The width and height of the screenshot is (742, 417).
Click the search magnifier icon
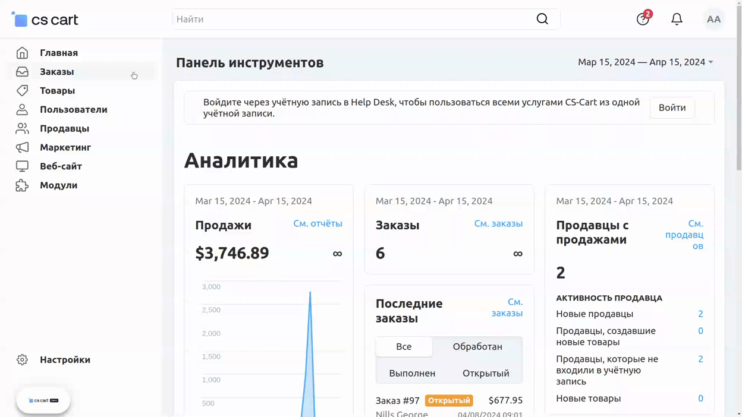pyautogui.click(x=542, y=19)
